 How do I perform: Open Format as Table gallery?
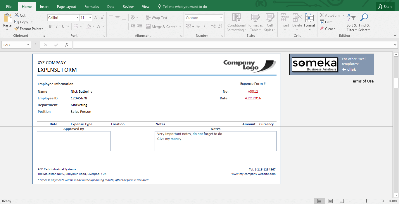[x=255, y=23]
